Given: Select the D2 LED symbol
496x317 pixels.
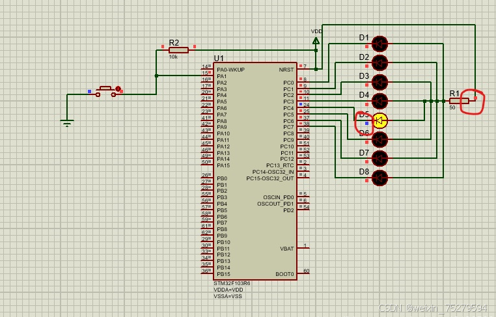Looking at the screenshot, I should (379, 62).
